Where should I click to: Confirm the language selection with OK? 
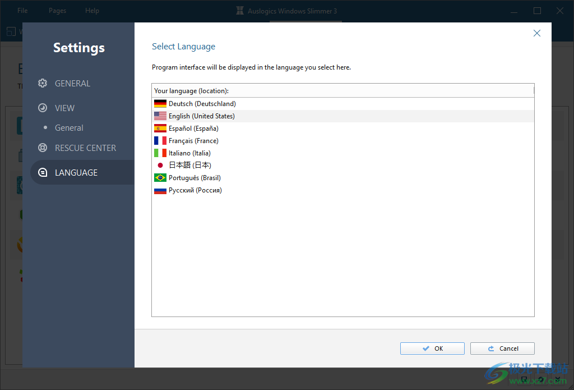(432, 348)
